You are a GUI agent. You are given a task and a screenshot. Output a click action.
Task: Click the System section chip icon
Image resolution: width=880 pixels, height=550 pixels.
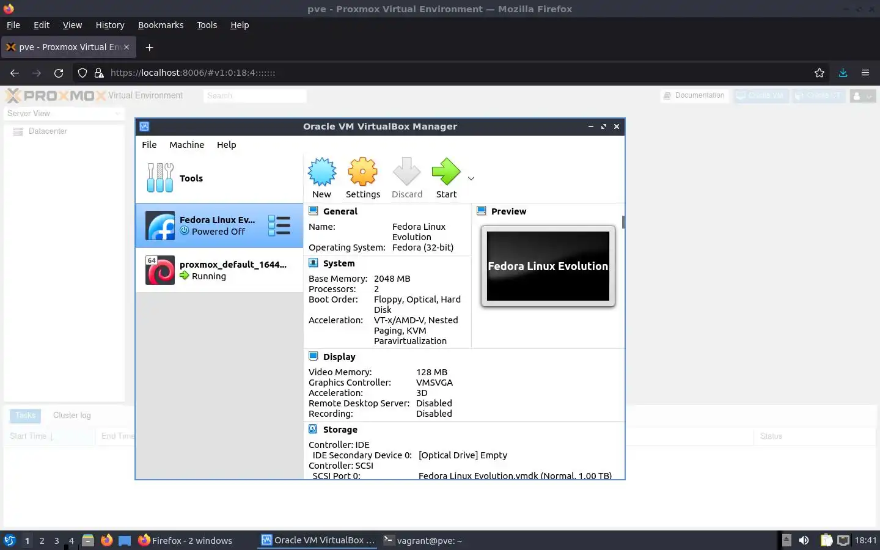pyautogui.click(x=313, y=263)
